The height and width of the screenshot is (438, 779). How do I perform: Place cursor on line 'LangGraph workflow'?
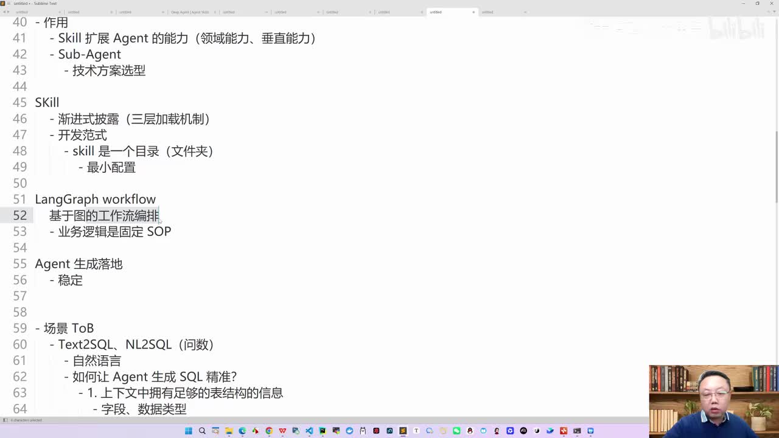coord(96,200)
